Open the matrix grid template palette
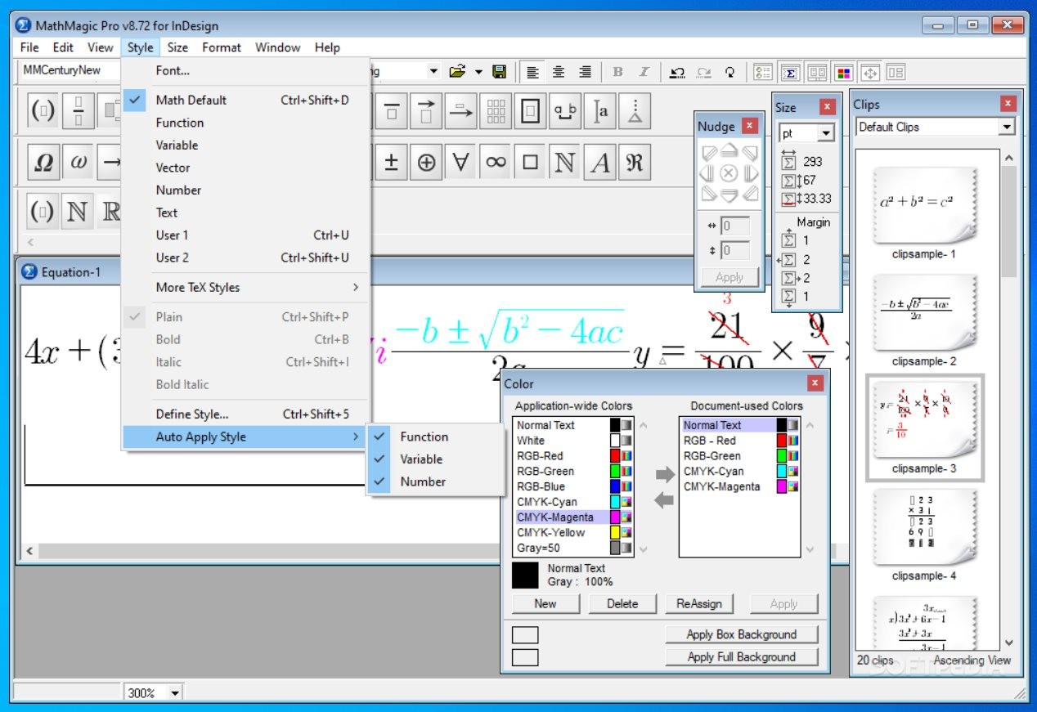 [x=496, y=111]
